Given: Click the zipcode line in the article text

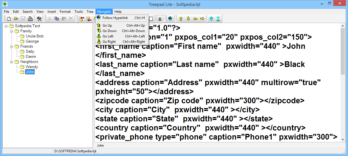Looking at the screenshot, I should click(200, 101).
